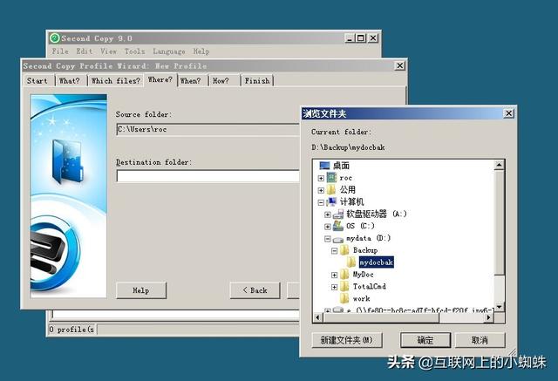Click the desktop icon beside 桌面

(324, 166)
